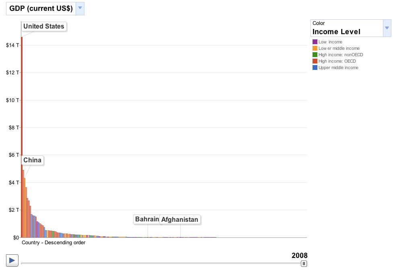Click the GDP (current US$) selector
The image size is (395, 270).
pos(41,8)
